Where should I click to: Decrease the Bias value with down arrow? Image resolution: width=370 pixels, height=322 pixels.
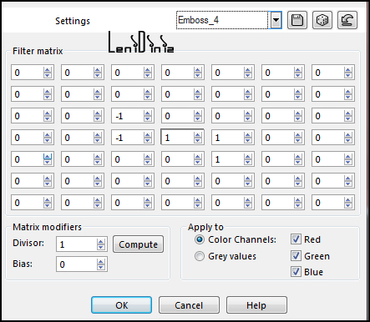pos(101,267)
